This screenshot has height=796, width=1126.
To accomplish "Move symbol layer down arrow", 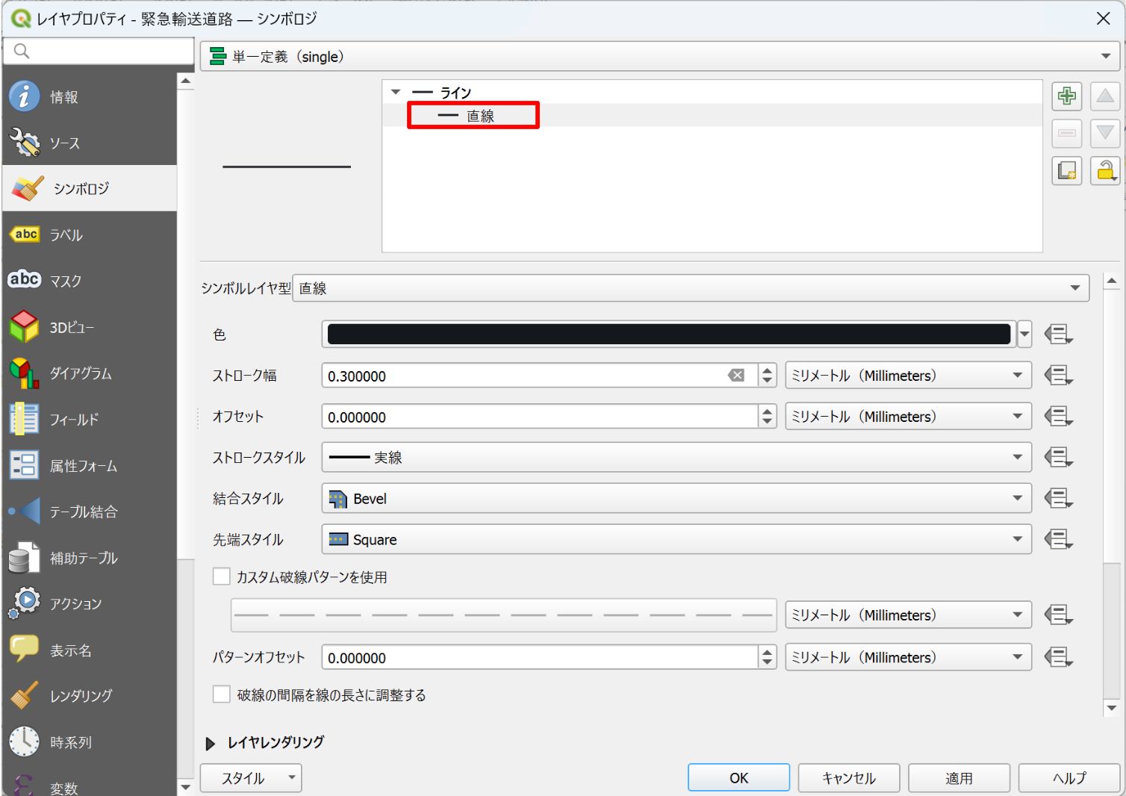I will tap(1105, 133).
